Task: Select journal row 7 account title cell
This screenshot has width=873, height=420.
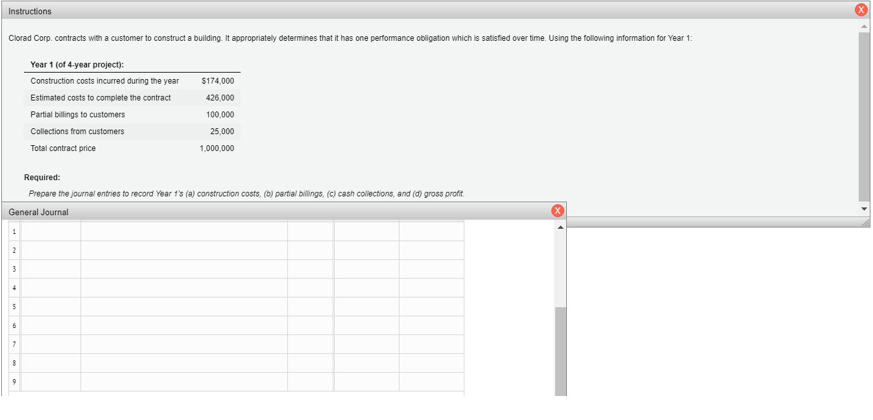Action: [184, 344]
